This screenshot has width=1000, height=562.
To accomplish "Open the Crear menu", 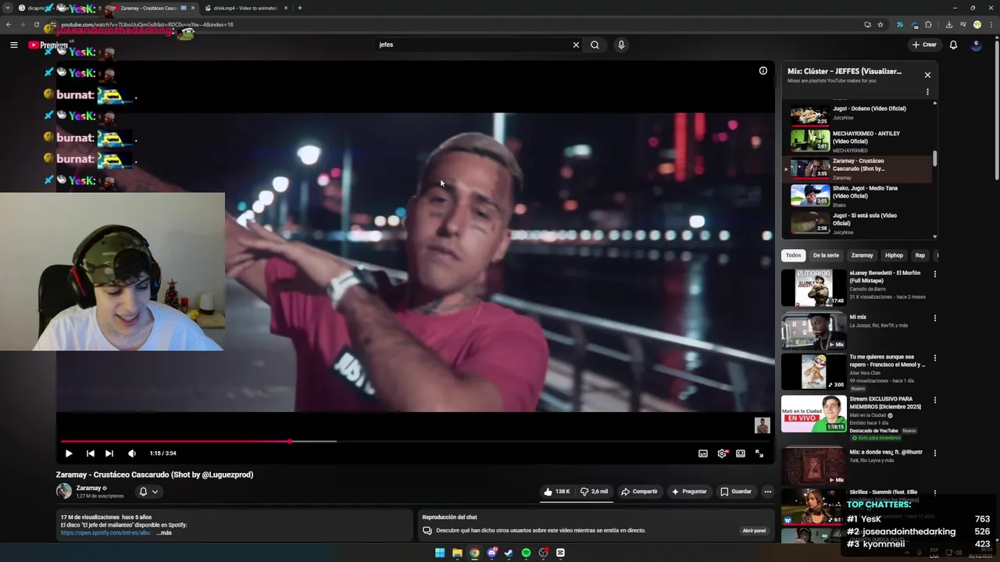I will point(923,44).
